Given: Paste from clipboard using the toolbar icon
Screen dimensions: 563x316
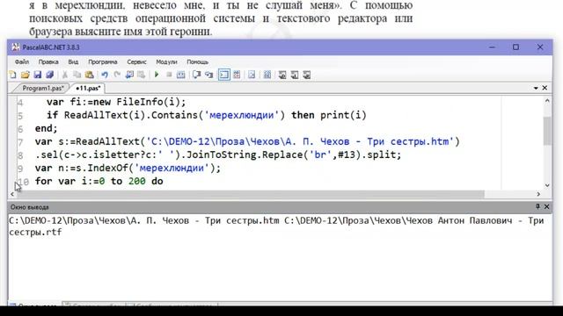Looking at the screenshot, I should (89, 75).
